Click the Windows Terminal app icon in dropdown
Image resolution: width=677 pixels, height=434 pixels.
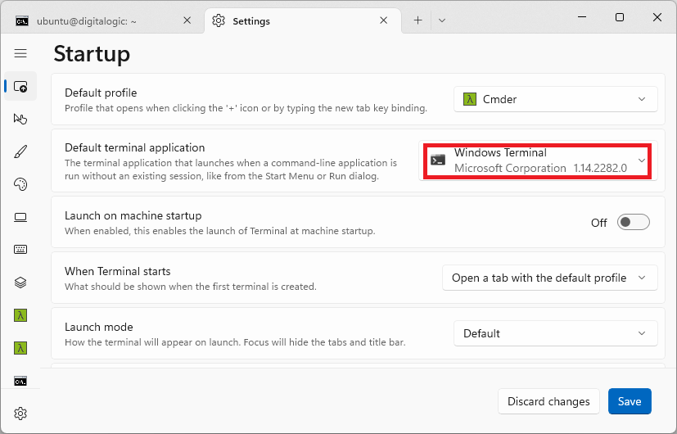click(438, 160)
